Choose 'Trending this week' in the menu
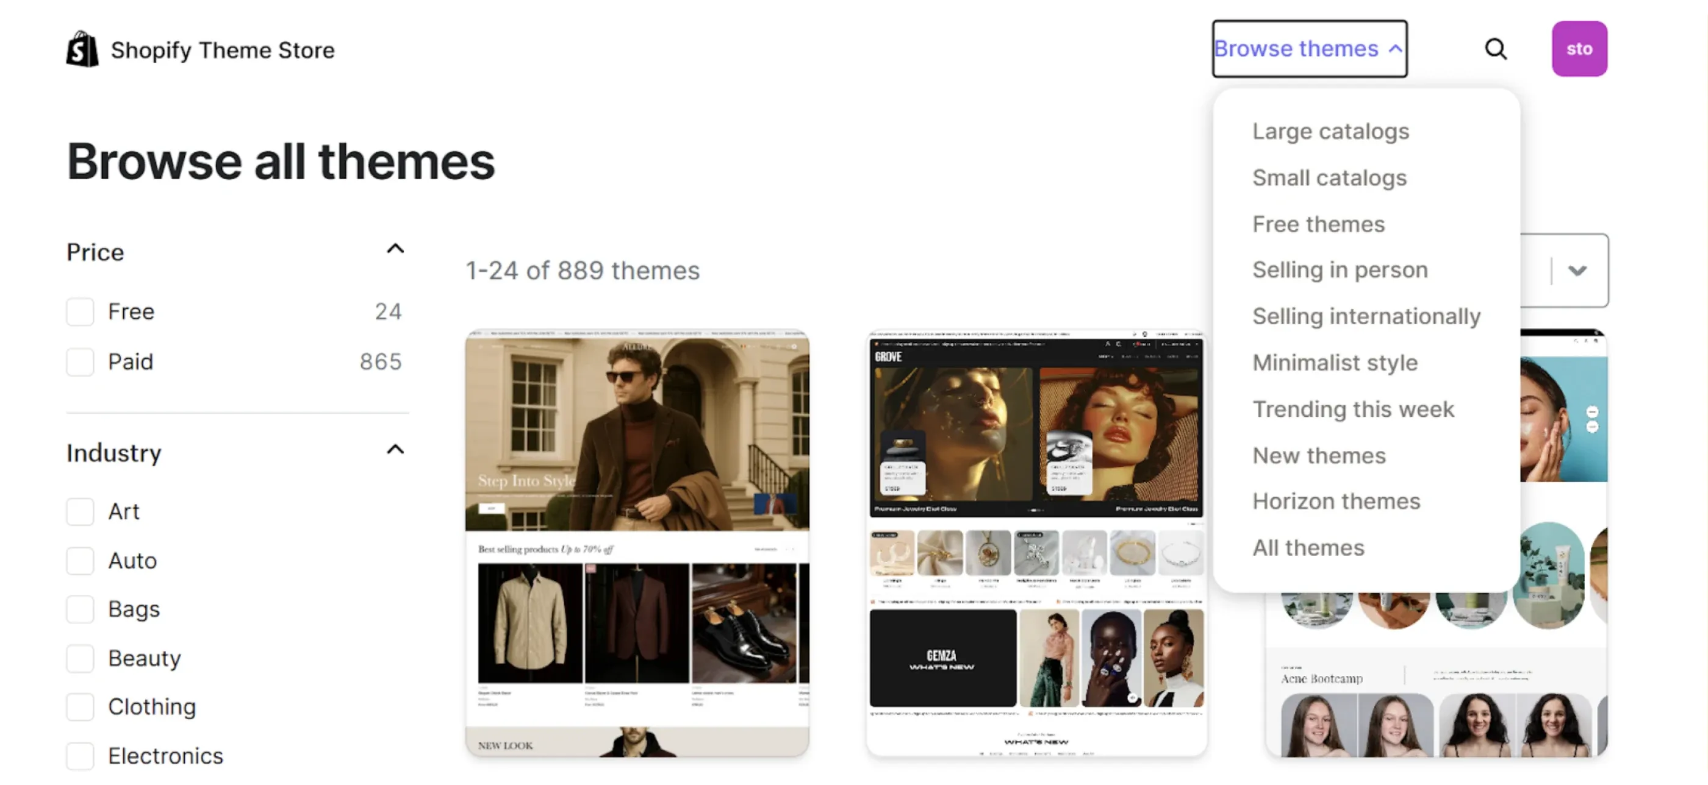This screenshot has width=1708, height=785. coord(1353,409)
